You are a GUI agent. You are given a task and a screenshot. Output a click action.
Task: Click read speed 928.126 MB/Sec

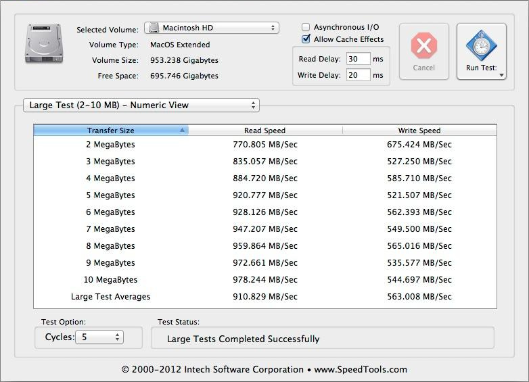(x=265, y=212)
